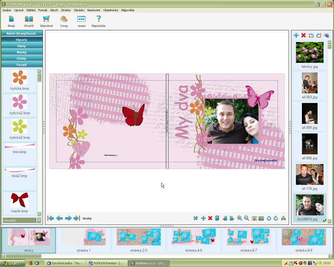Viewport: 334px width, 267px height.
Task: Open the Ceny prices icon
Action: (x=64, y=19)
